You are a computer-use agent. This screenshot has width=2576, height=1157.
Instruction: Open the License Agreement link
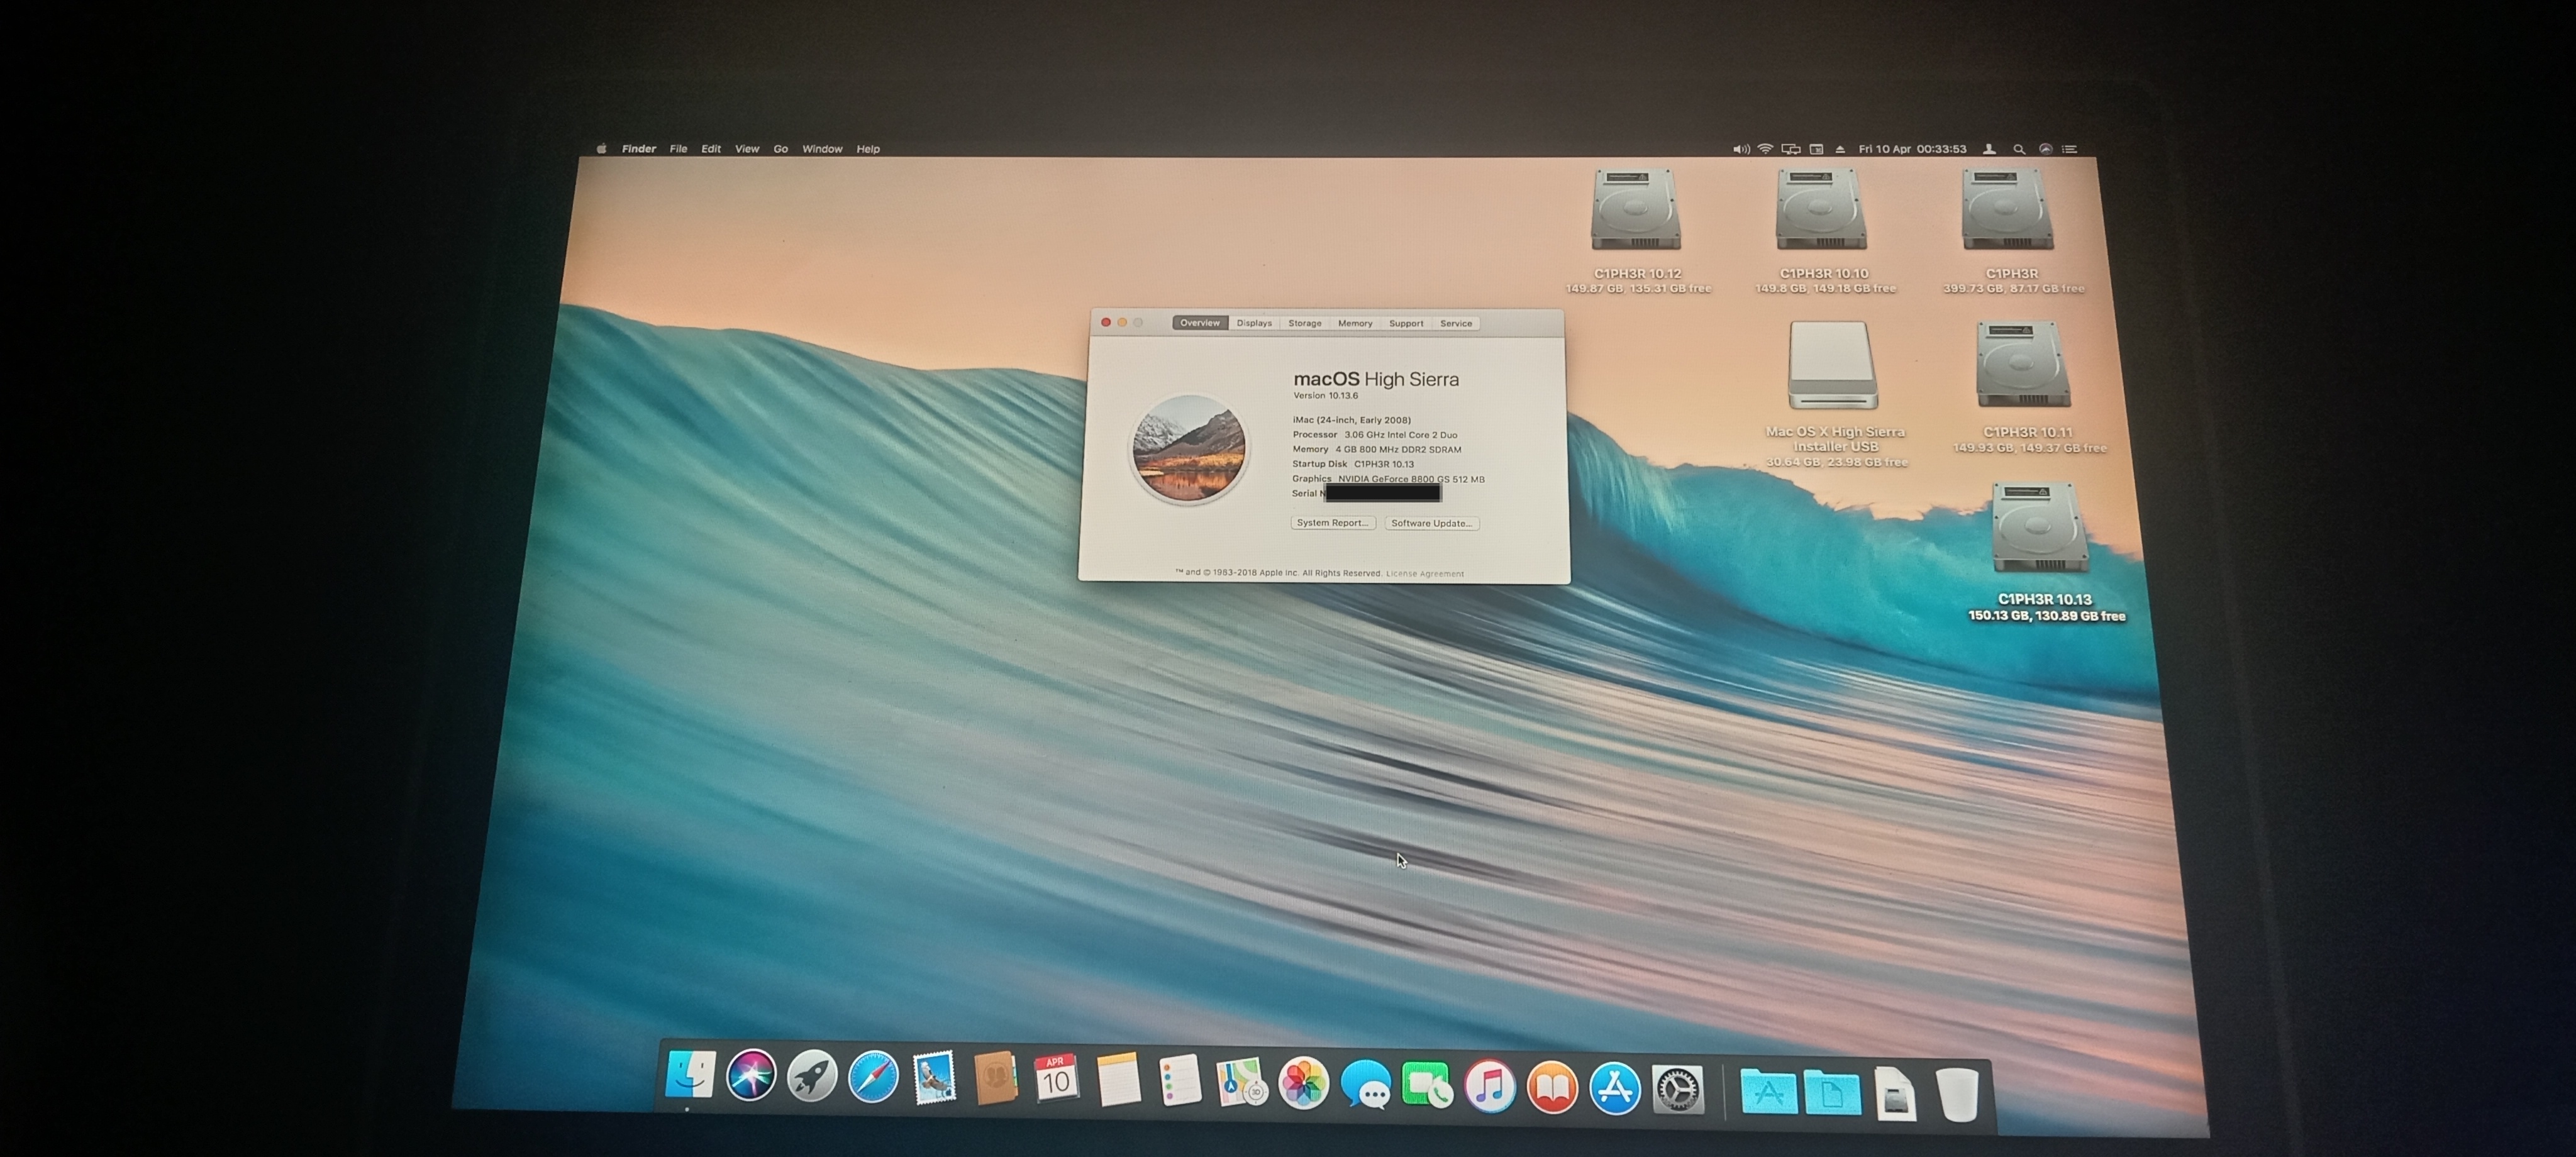1425,574
